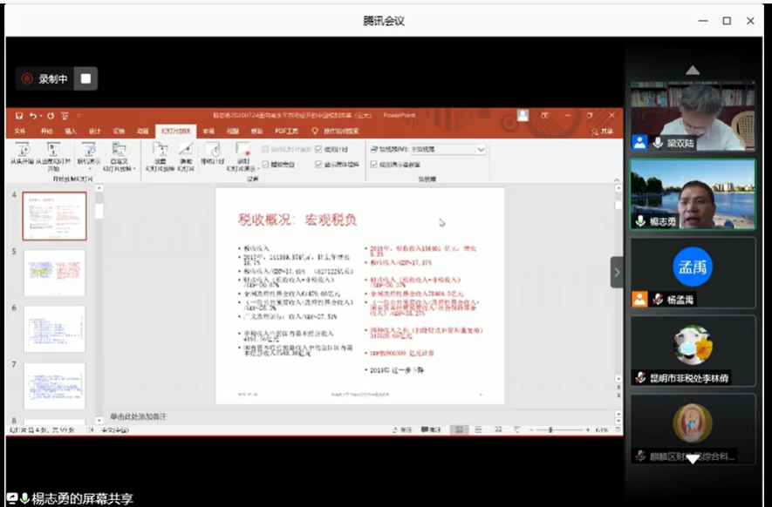Click the 'From Beginning' slideshow icon

coord(20,150)
